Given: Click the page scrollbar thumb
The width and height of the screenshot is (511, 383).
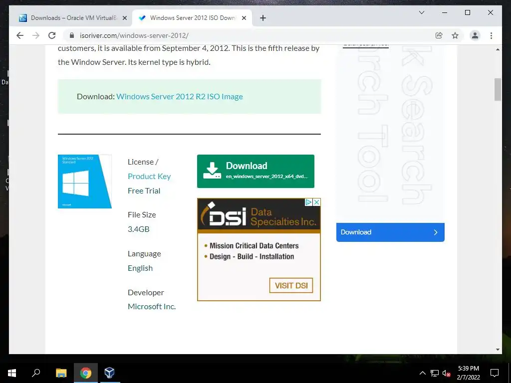Looking at the screenshot, I should [x=498, y=89].
